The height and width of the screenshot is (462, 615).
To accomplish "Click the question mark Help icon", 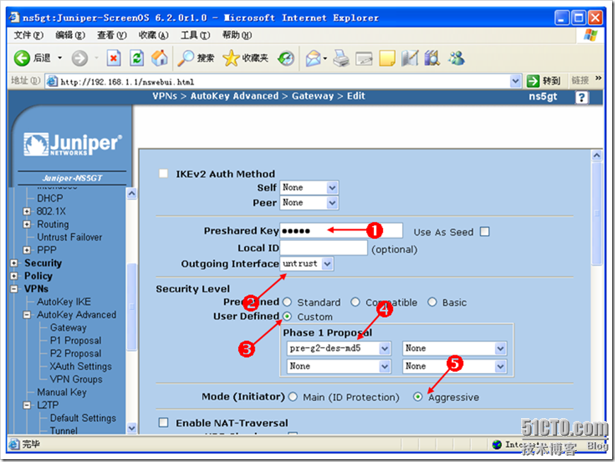I will tap(582, 97).
